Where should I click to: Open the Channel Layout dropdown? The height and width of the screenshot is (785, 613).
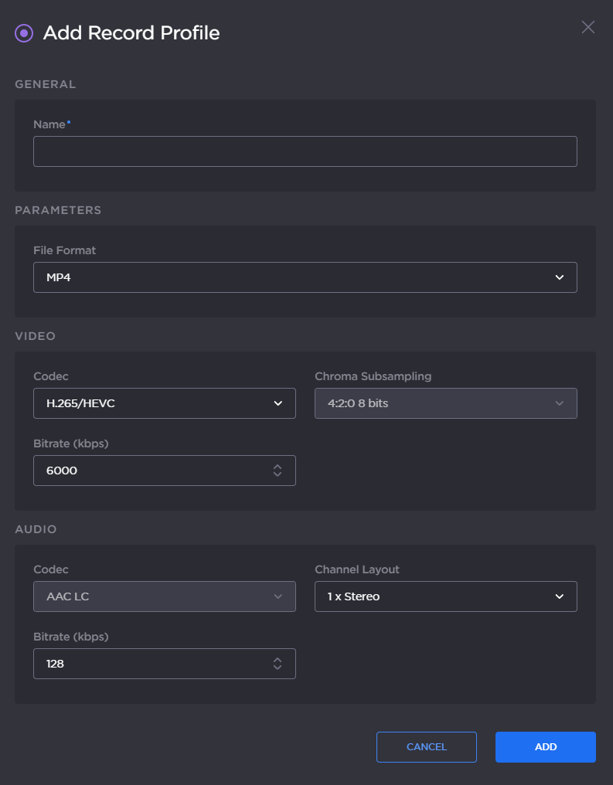(445, 596)
